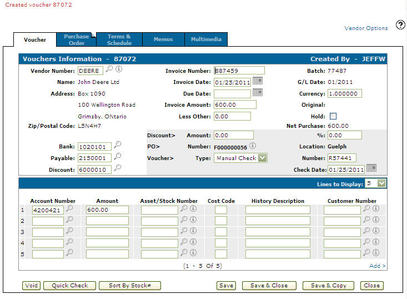Open calendar picker for Due Date
This screenshot has width=407, height=299.
point(258,92)
